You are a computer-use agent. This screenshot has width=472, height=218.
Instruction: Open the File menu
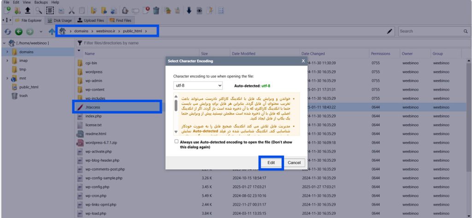(6, 2)
